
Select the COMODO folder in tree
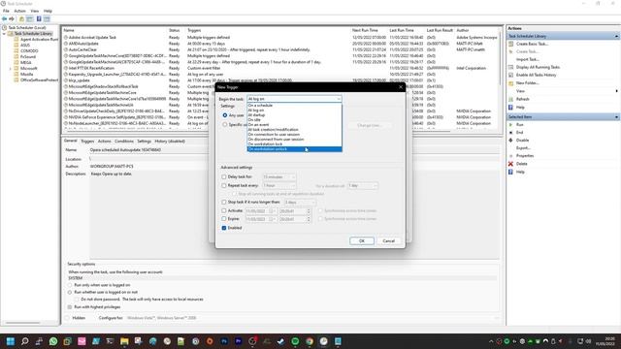[29, 51]
